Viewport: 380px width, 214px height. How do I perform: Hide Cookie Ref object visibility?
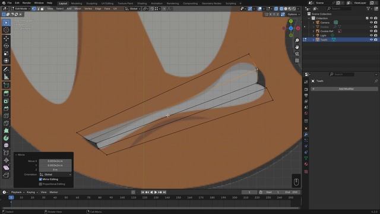click(371, 31)
